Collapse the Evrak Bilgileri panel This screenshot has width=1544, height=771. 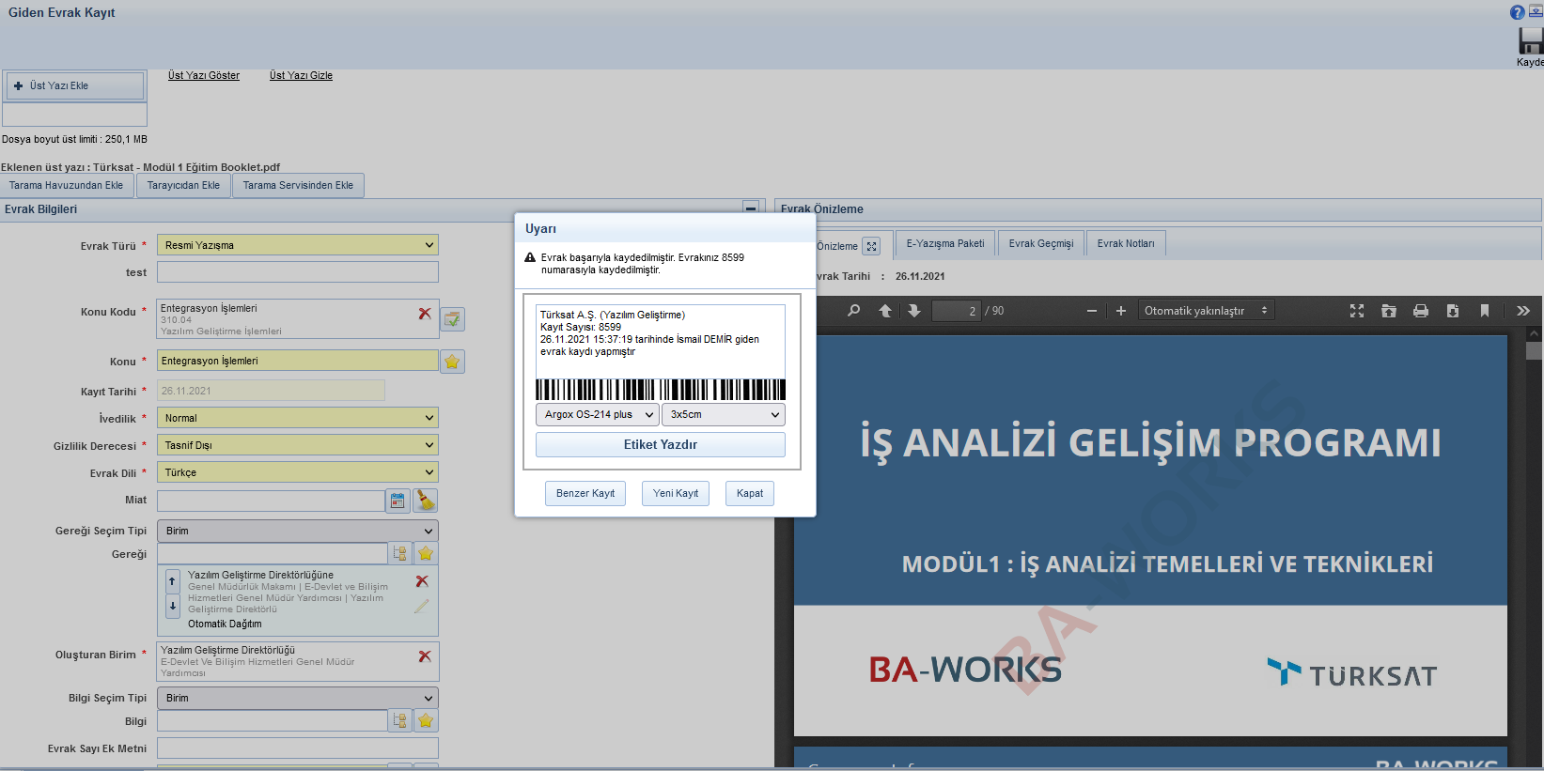pyautogui.click(x=751, y=208)
